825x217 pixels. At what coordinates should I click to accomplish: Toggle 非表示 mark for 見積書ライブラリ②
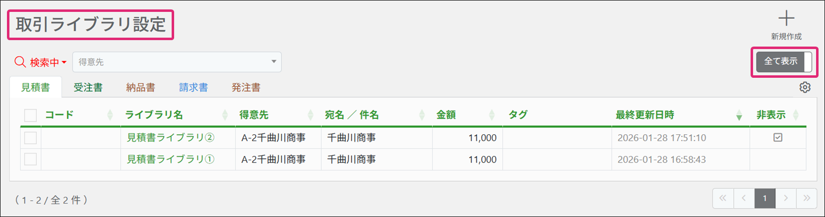[x=777, y=137]
